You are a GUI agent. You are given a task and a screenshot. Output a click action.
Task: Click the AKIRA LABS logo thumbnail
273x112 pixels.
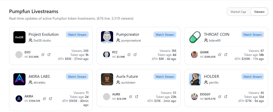19,79
